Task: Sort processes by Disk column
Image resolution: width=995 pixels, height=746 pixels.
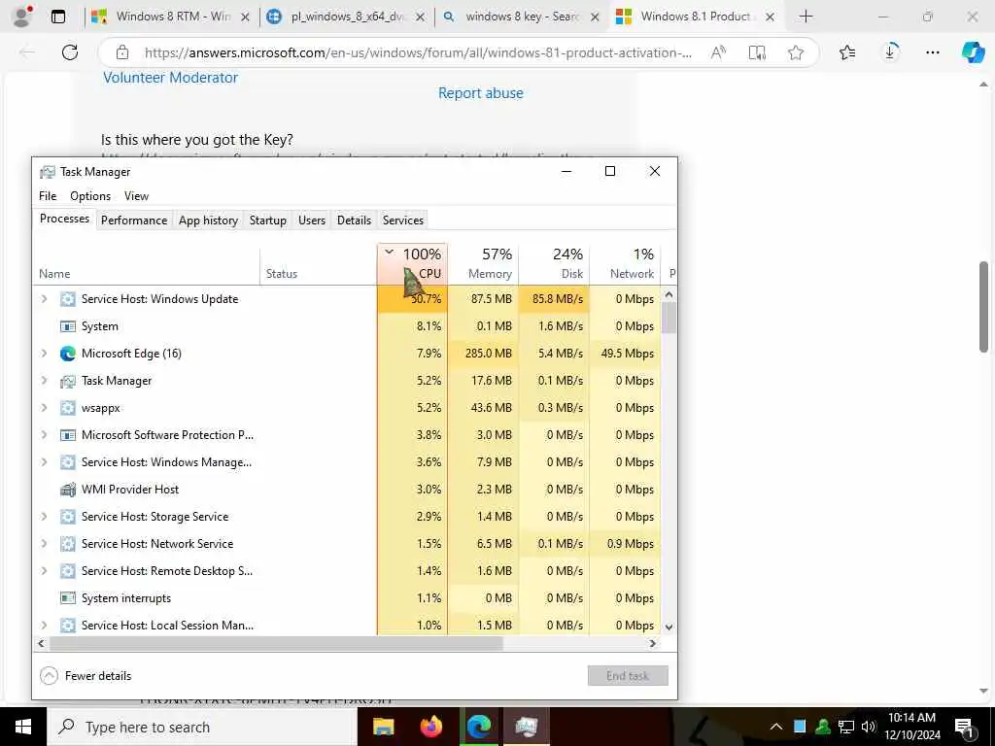Action: [554, 263]
